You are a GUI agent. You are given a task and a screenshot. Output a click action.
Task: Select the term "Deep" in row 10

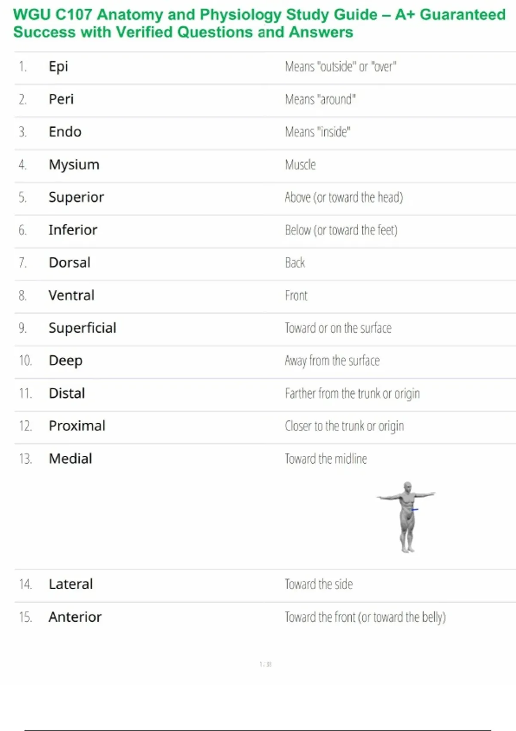point(65,361)
